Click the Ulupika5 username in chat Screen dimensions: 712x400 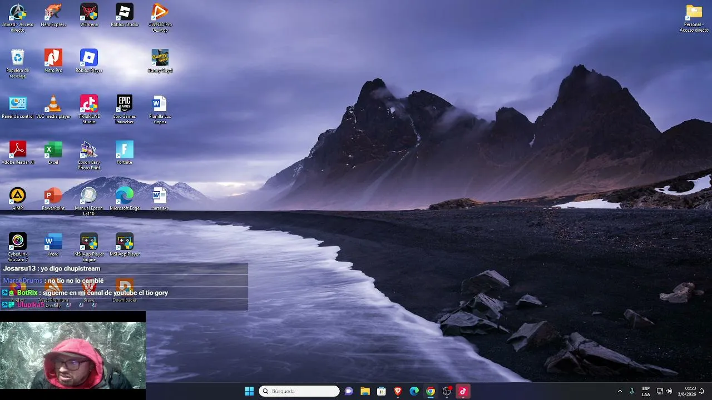pos(31,305)
